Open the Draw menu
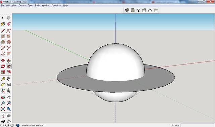 click(x=30, y=5)
